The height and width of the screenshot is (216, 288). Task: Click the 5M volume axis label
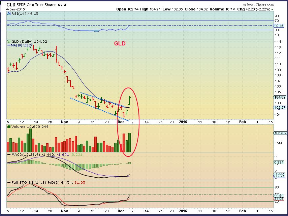(279, 143)
